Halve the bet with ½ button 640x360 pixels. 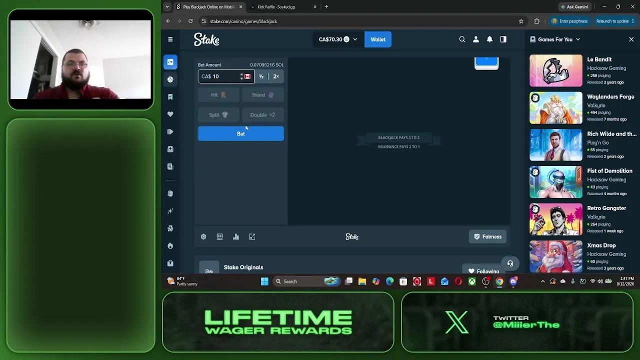click(x=261, y=76)
